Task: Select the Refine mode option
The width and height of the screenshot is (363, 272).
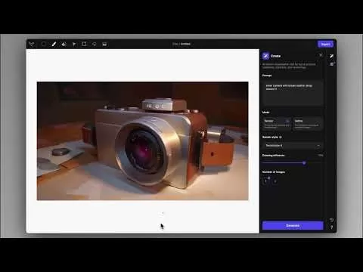Action: 308,123
